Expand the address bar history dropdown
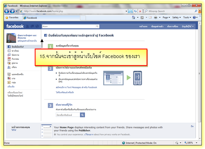The width and height of the screenshot is (205, 149). 126,11
